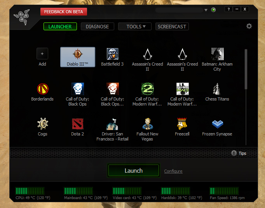Open the Screencast tab
The height and width of the screenshot is (208, 265).
tap(172, 26)
